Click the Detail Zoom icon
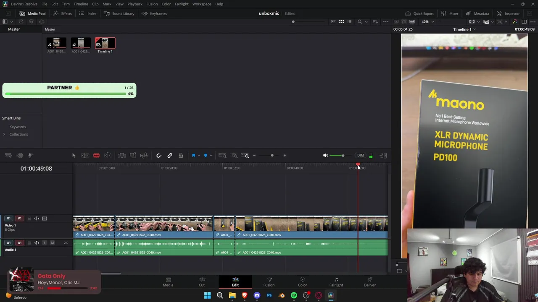Image resolution: width=538 pixels, height=302 pixels. coord(235,156)
